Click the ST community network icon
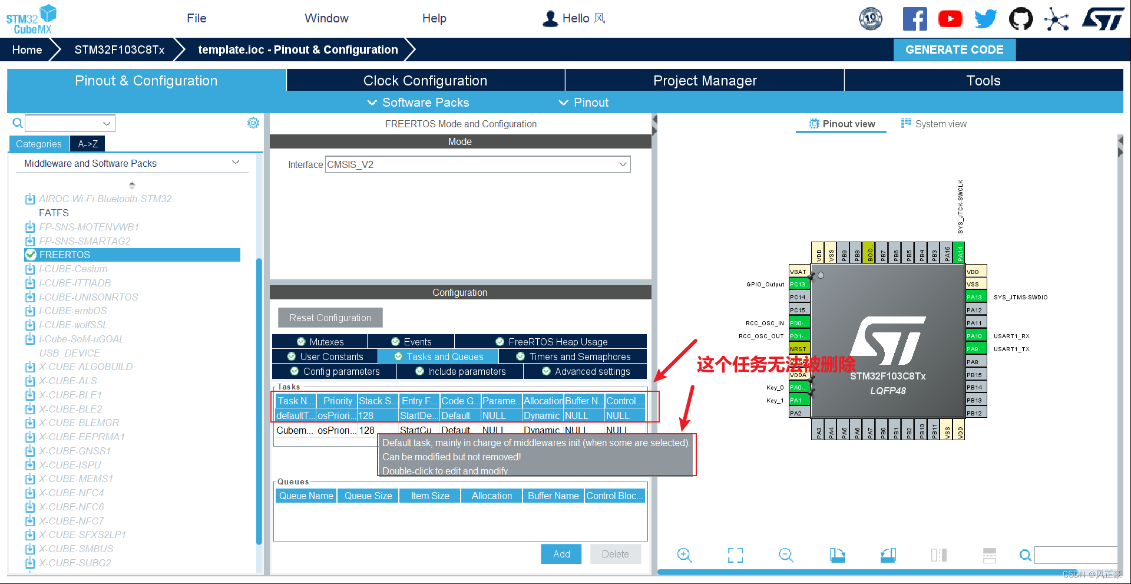The image size is (1131, 584). point(1056,19)
